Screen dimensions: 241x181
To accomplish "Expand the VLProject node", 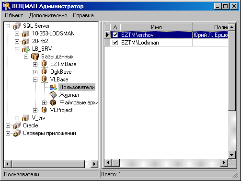I will tap(35, 110).
